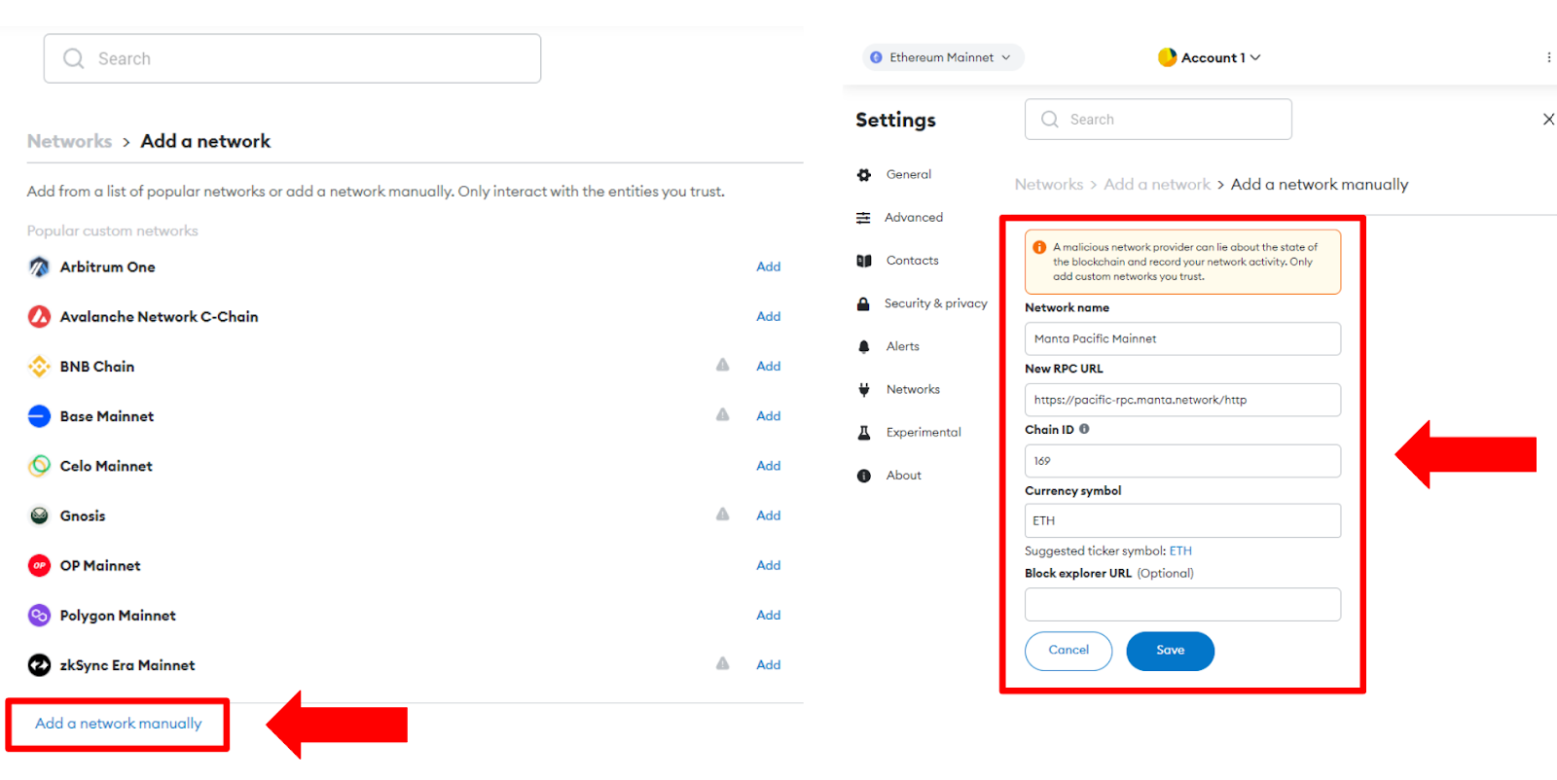Click Add a network manually link
Viewport: 1557px width, 780px height.
[119, 724]
